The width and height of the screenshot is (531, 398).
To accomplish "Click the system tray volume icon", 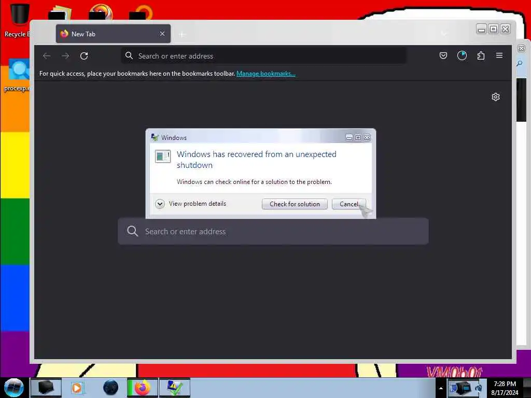I will pos(478,388).
